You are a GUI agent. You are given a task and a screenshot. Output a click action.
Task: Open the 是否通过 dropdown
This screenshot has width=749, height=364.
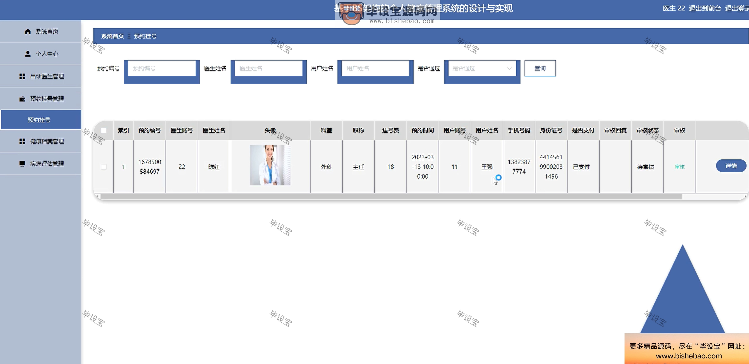pos(482,68)
